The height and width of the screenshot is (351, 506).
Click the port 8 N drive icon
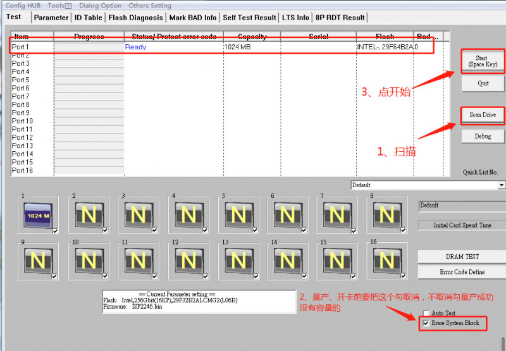tap(387, 215)
